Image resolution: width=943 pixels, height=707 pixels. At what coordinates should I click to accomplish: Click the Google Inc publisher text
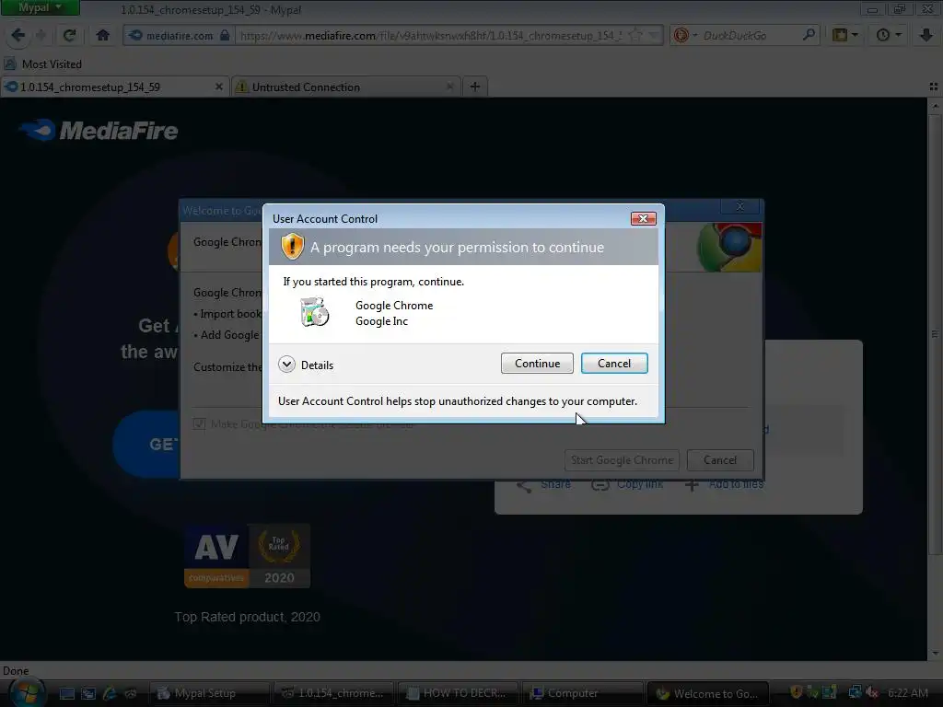381,321
